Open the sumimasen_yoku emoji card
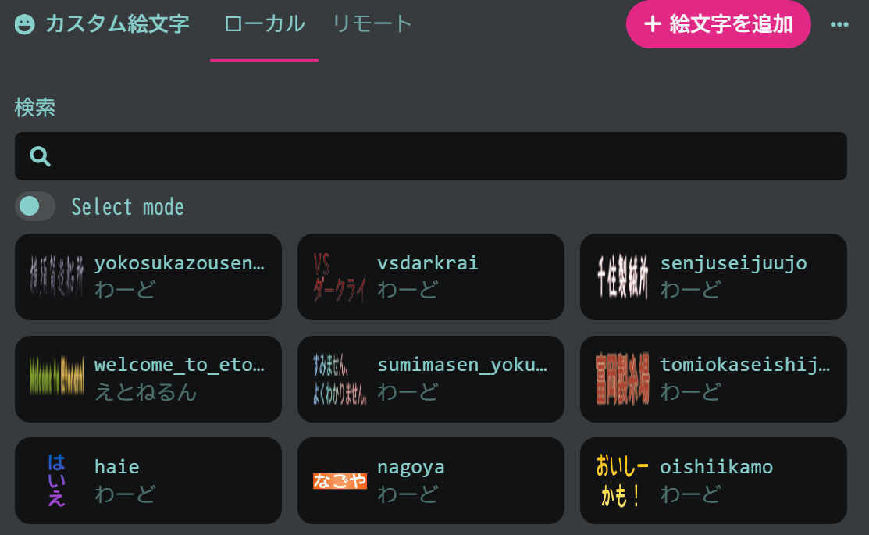This screenshot has height=535, width=869. (x=431, y=378)
